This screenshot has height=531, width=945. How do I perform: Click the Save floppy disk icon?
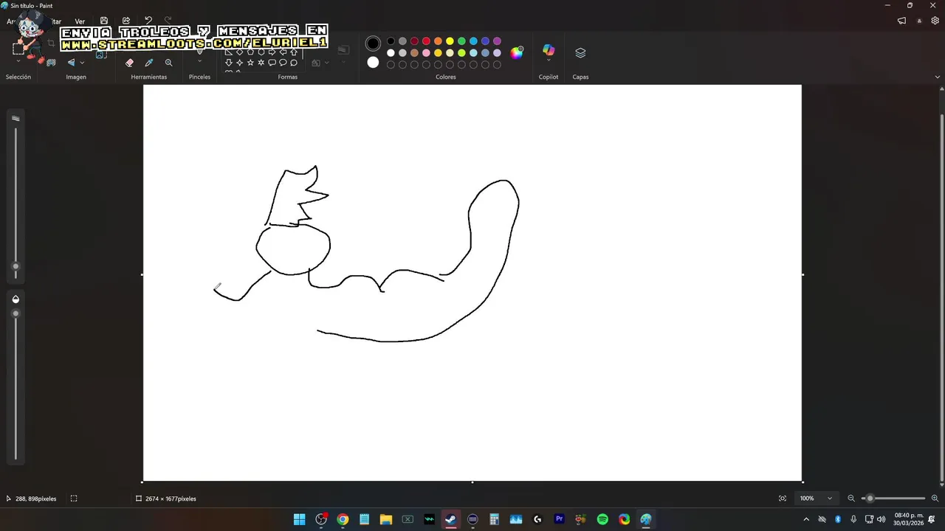click(x=104, y=21)
